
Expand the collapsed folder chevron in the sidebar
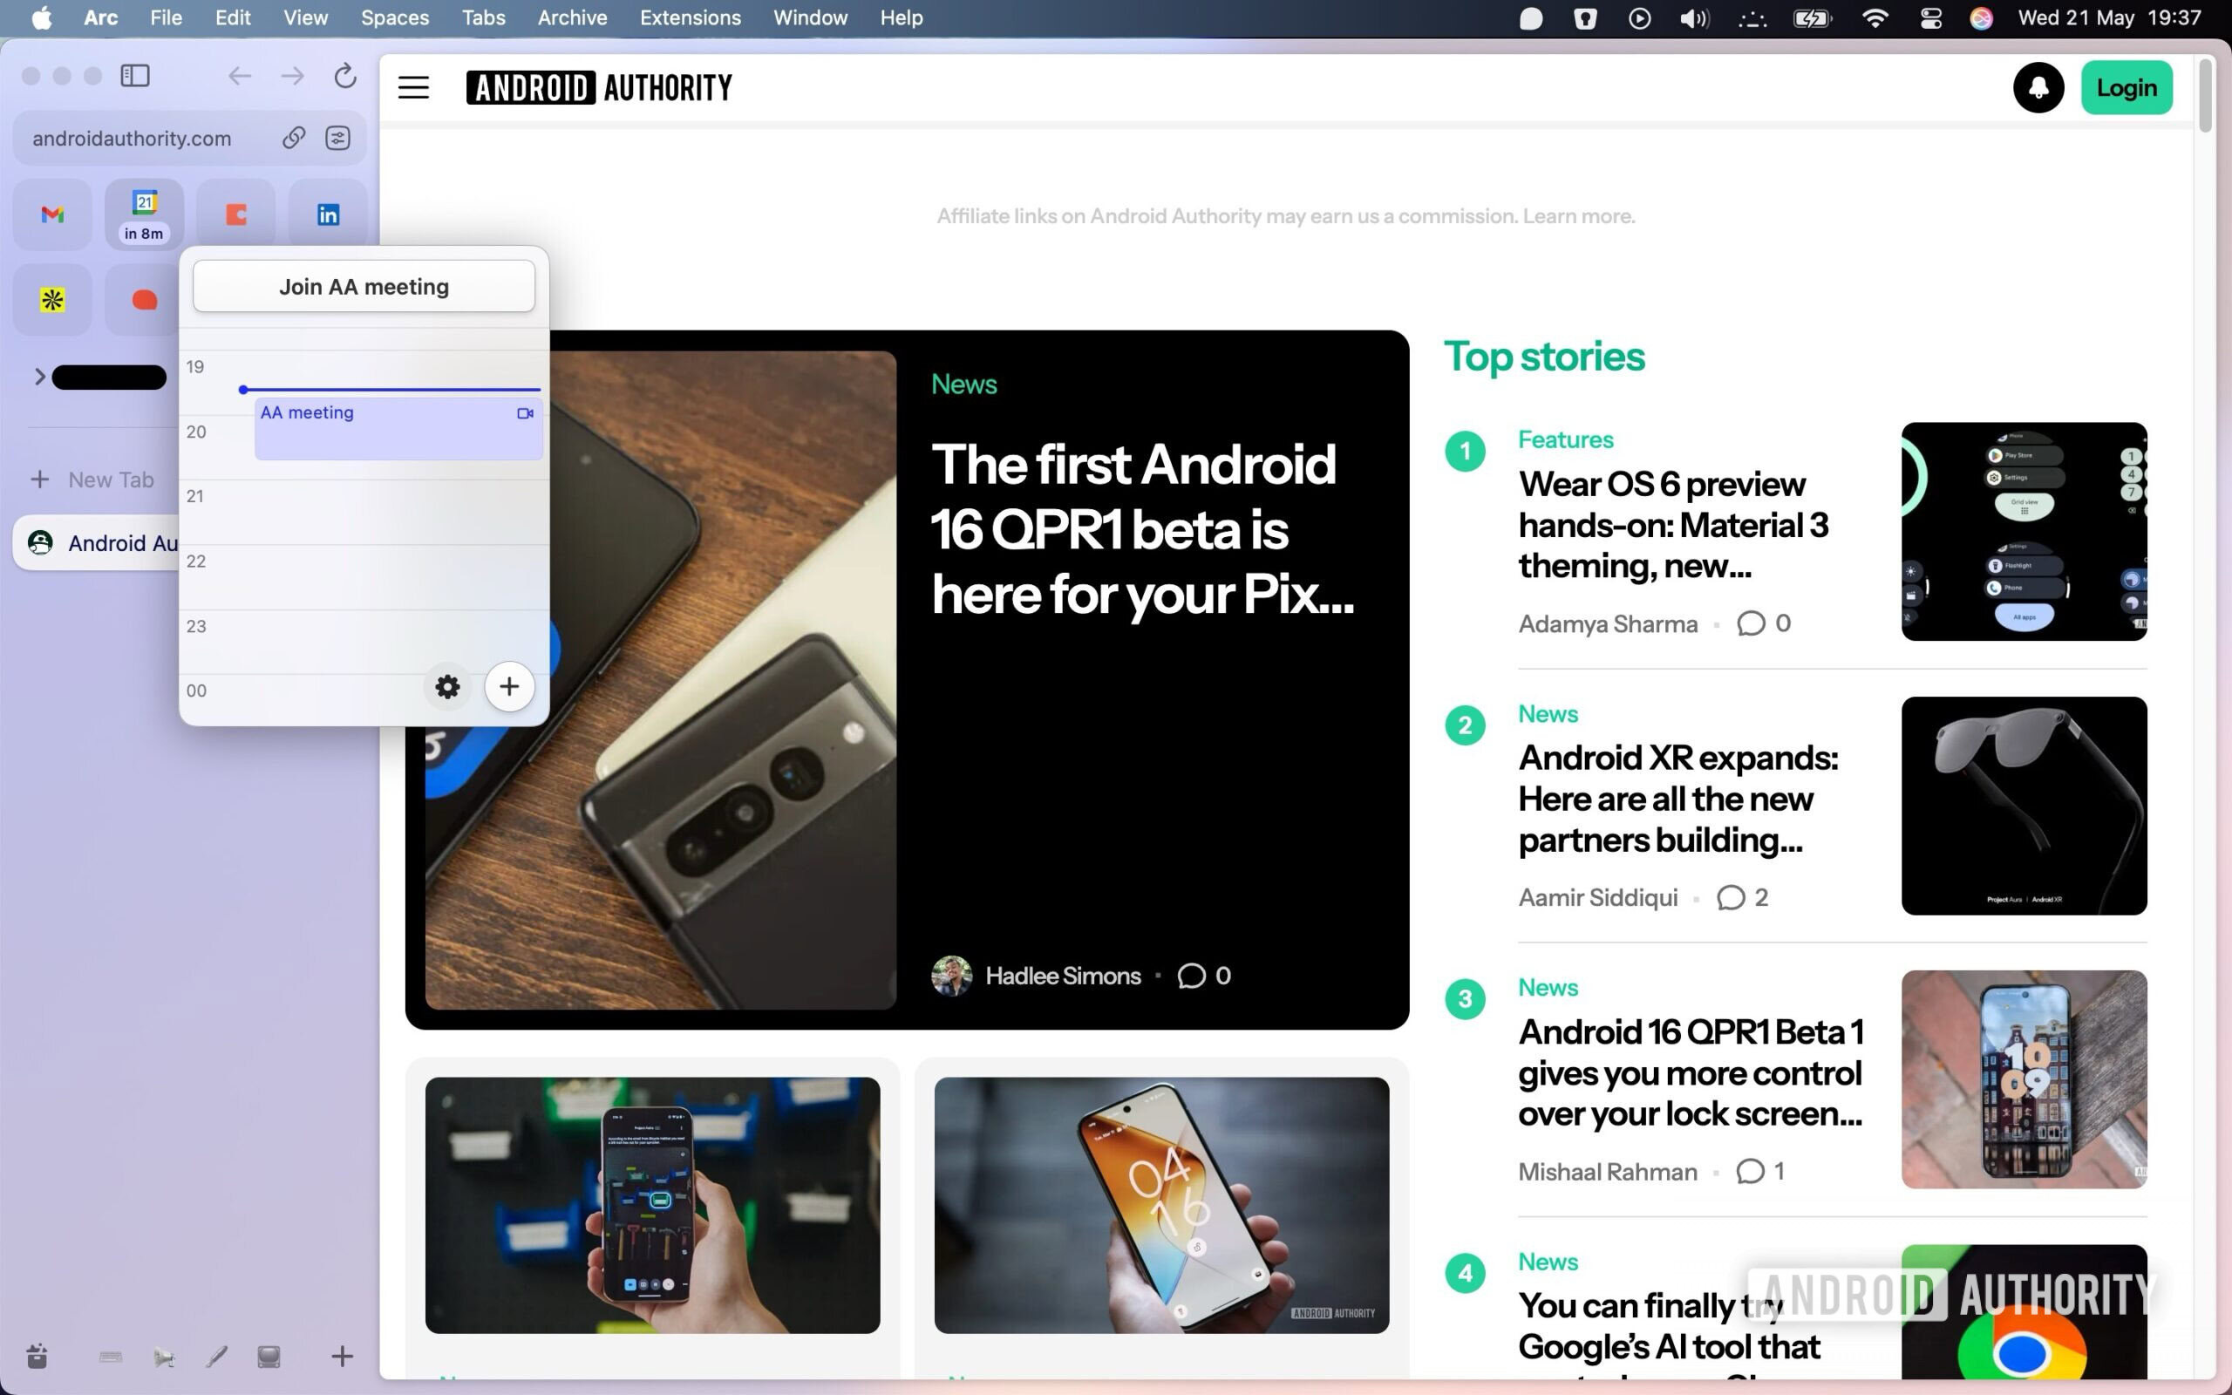coord(39,377)
